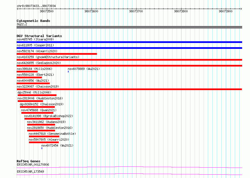This screenshot has width=250, height=178.
Task: Select the red nsv6000856 variant bar
Action: coord(33,83)
